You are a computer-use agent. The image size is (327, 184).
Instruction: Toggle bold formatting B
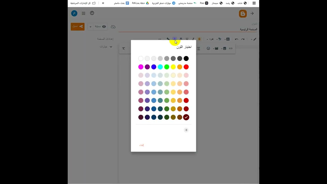200,39
